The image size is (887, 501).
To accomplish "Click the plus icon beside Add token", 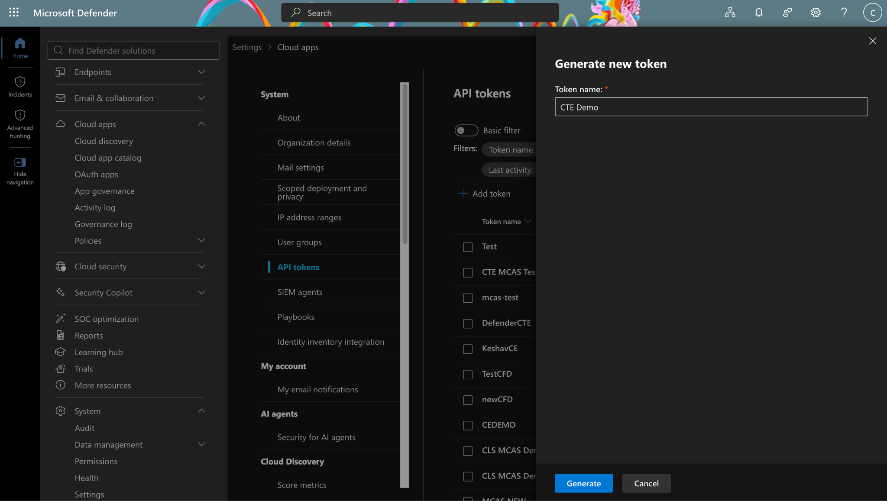I will pos(463,193).
